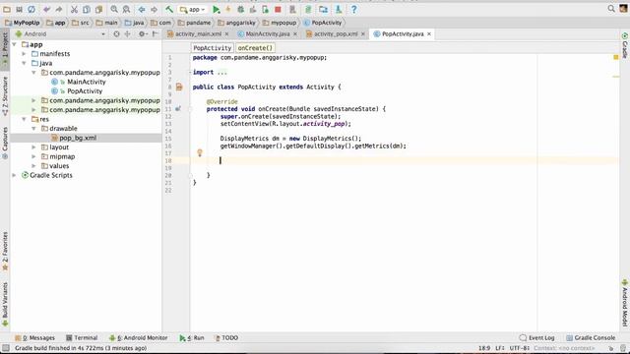Expand the values folder

coord(34,166)
